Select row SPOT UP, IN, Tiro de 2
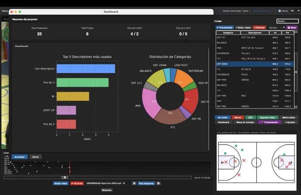This screenshot has width=301, height=195. pyautogui.click(x=255, y=48)
